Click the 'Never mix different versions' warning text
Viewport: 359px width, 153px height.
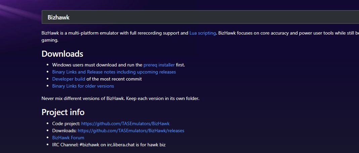coord(121,99)
